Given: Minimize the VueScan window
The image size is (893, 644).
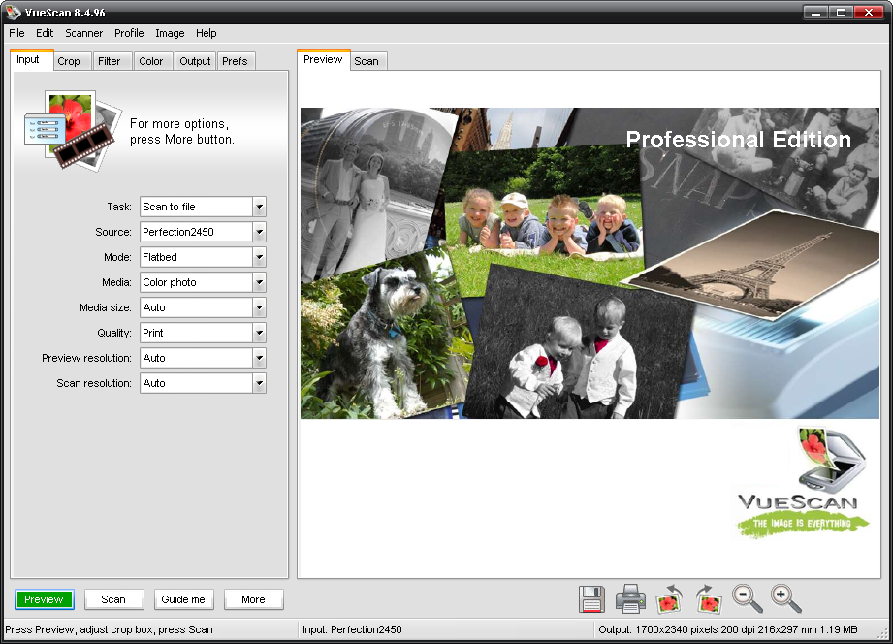Looking at the screenshot, I should click(815, 12).
